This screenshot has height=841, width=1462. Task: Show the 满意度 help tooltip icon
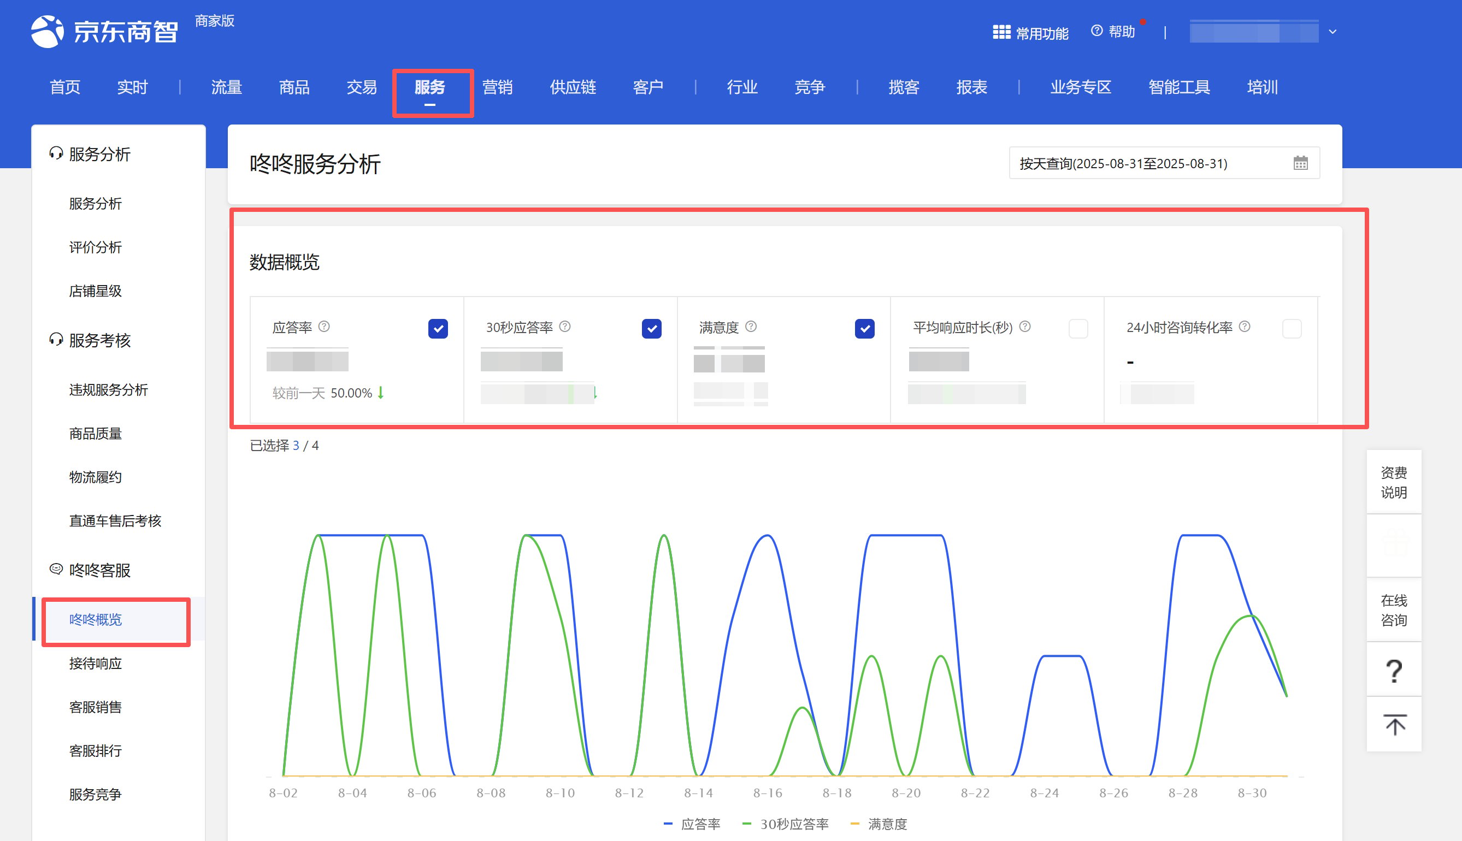pyautogui.click(x=751, y=327)
